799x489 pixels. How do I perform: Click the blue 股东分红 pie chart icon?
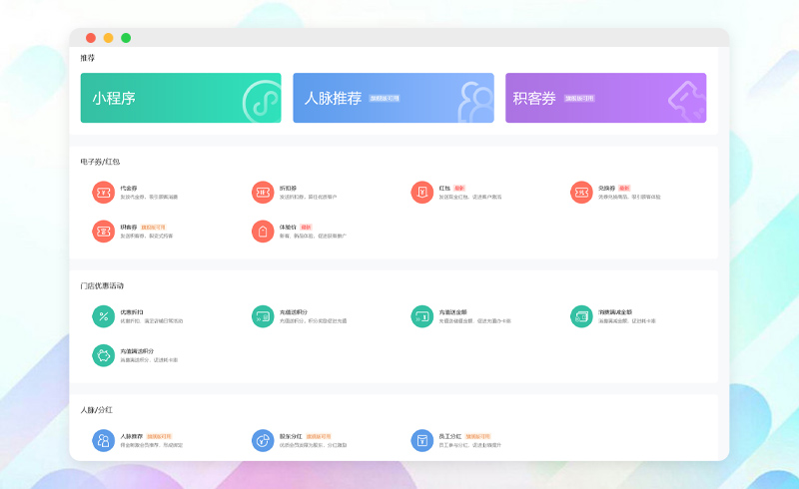click(x=262, y=440)
